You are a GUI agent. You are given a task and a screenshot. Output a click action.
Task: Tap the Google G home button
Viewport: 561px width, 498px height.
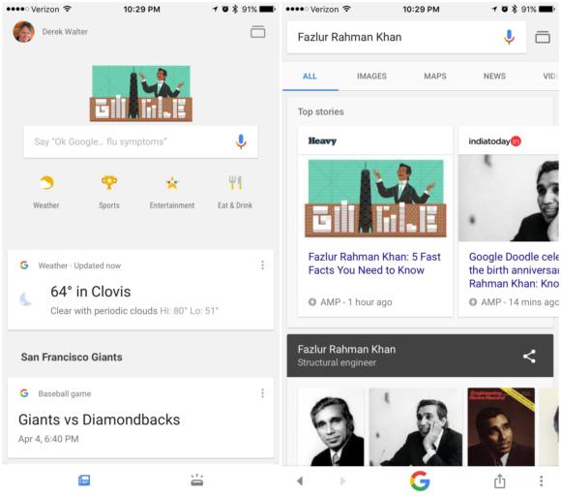pos(420,481)
